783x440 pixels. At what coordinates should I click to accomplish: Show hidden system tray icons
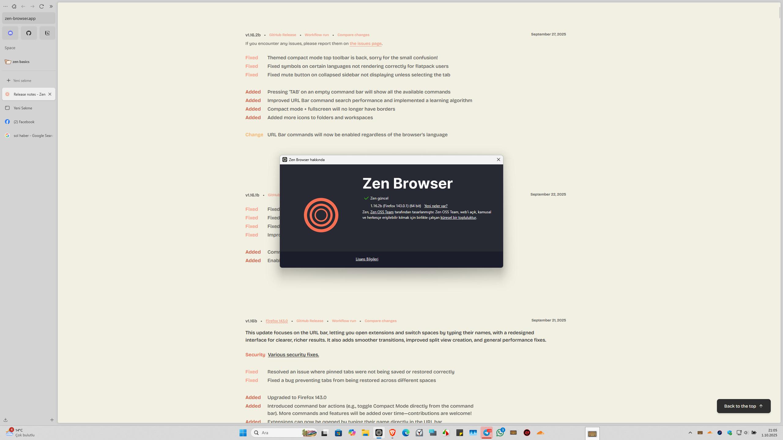pos(690,433)
